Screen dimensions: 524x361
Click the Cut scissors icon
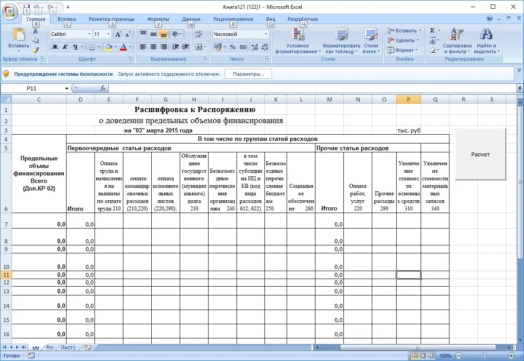(35, 31)
